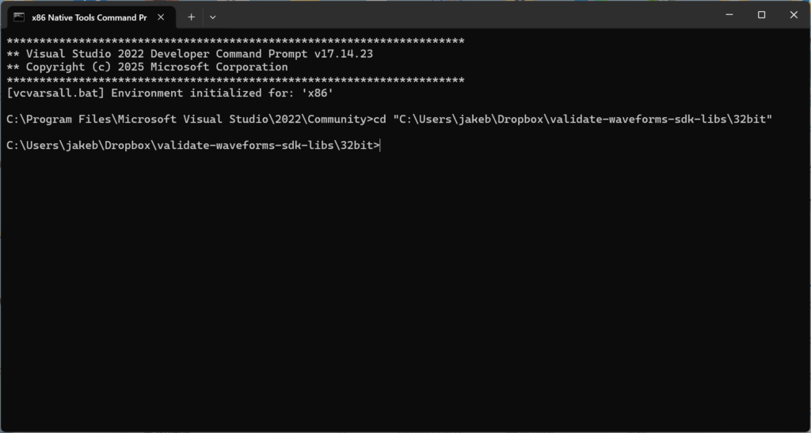The image size is (811, 433).
Task: Close the terminal window
Action: coord(794,15)
